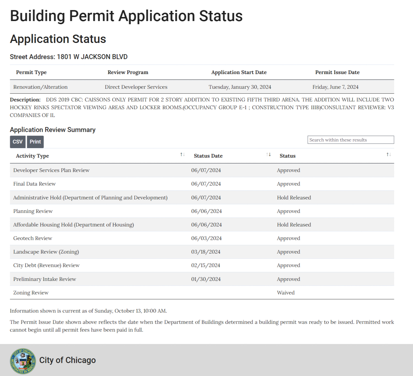Click 'Renovation/Alteration' permit type value
The height and width of the screenshot is (376, 413).
40,87
